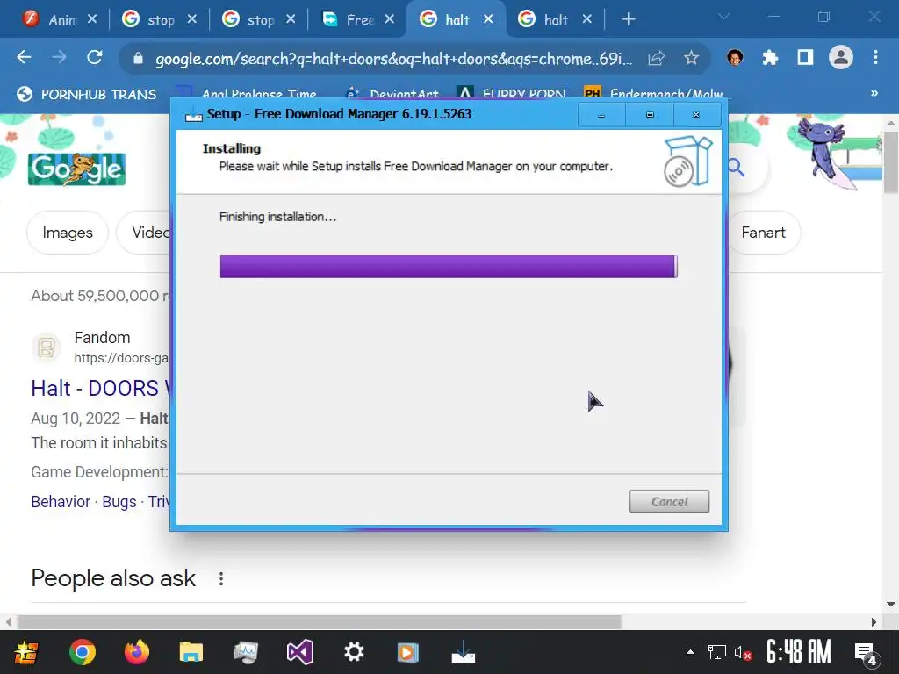Open the Chrome profile avatar
The width and height of the screenshot is (899, 674).
pyautogui.click(x=840, y=57)
